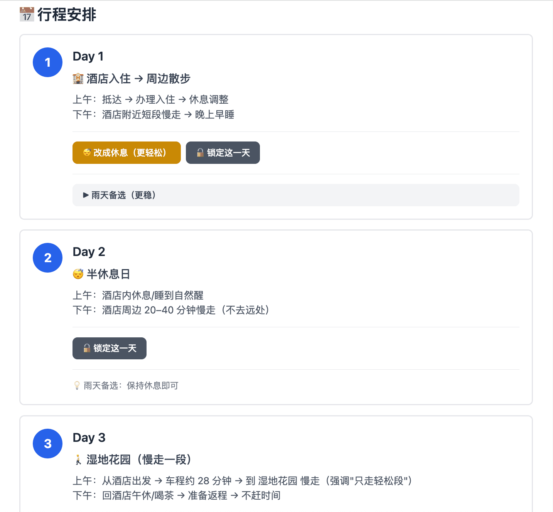553x512 pixels.
Task: Click the blue circle badge numbered 2
Action: pyautogui.click(x=47, y=258)
